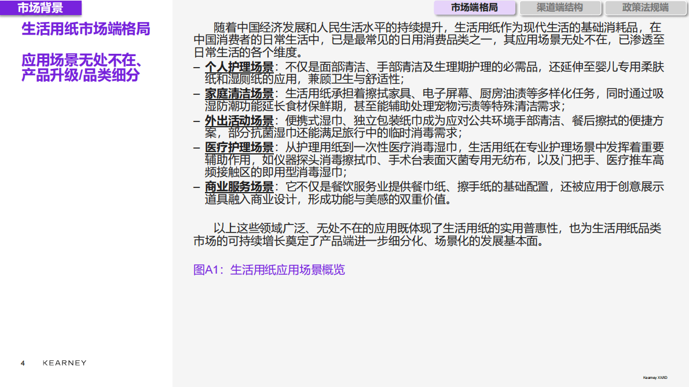Select the 生活用纸市场端格局 slide title
This screenshot has height=387, width=689.
86,27
